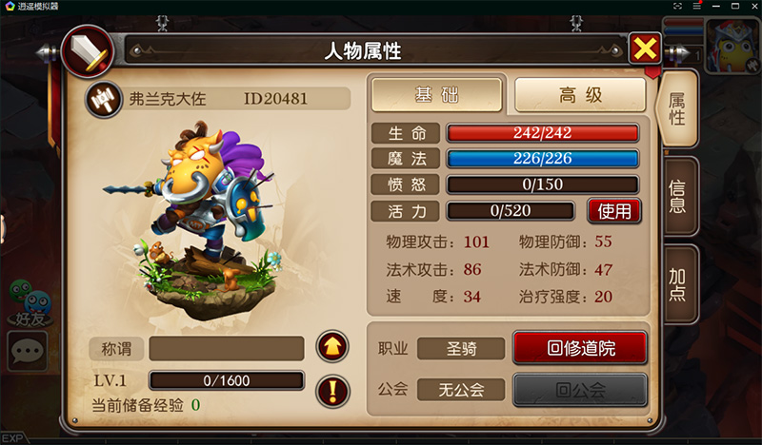This screenshot has height=445, width=762.
Task: Select the 属性 side tab
Action: (677, 108)
